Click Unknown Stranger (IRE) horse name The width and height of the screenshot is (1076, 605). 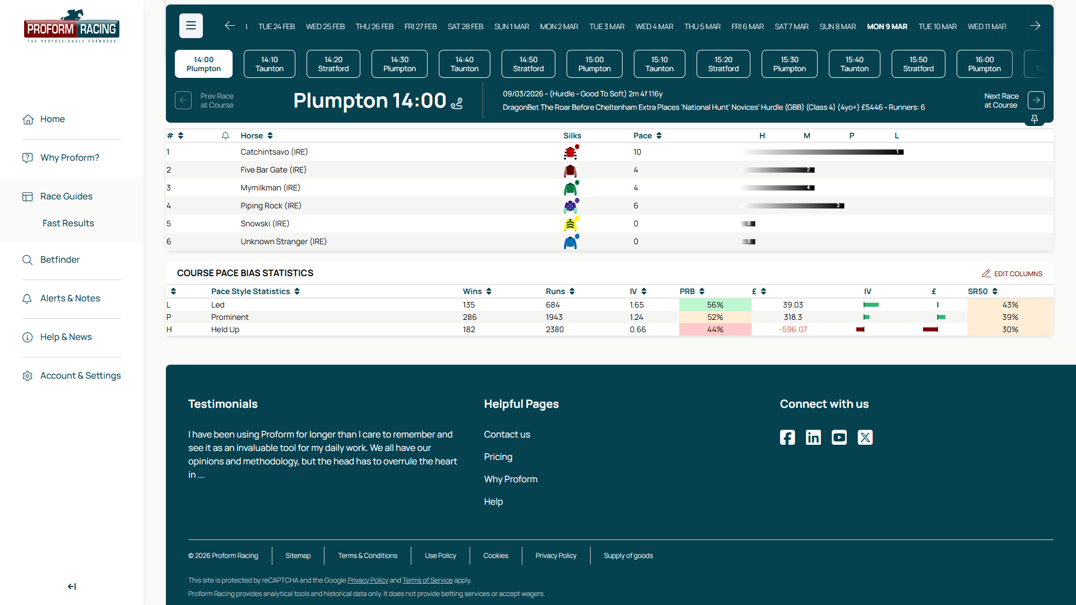[284, 241]
